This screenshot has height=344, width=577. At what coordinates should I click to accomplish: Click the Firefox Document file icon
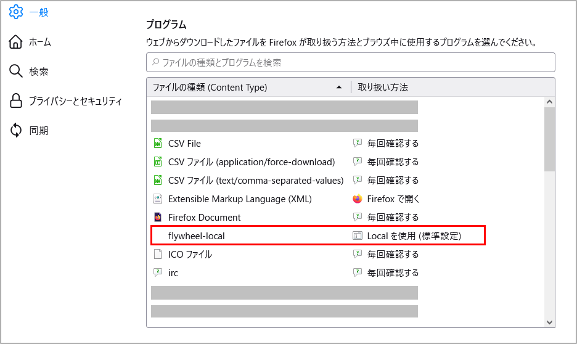[157, 217]
